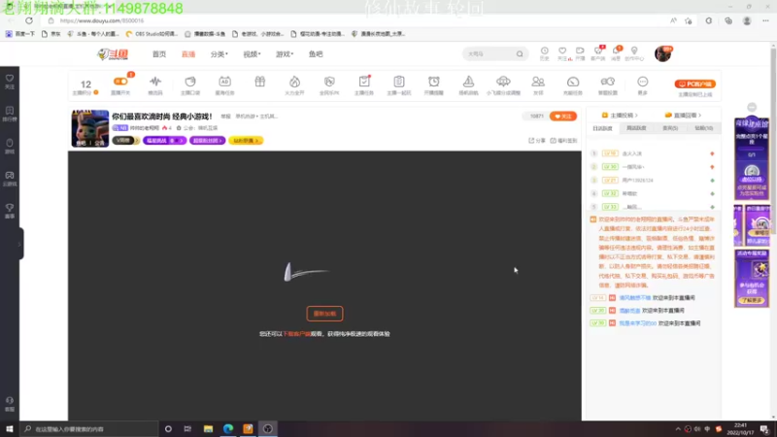
Task: Open the dark V榜 badge
Action: pos(125,141)
